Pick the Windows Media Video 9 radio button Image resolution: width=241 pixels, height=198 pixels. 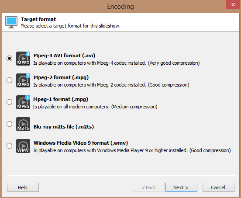click(x=9, y=146)
